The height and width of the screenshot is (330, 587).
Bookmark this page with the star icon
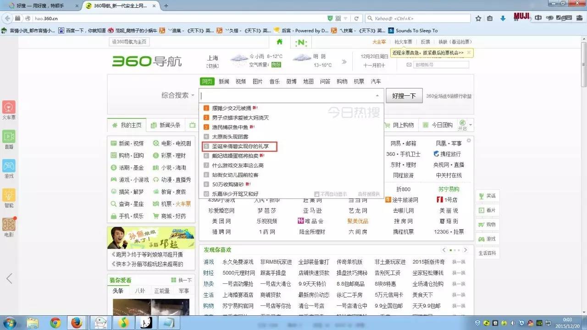click(x=478, y=18)
